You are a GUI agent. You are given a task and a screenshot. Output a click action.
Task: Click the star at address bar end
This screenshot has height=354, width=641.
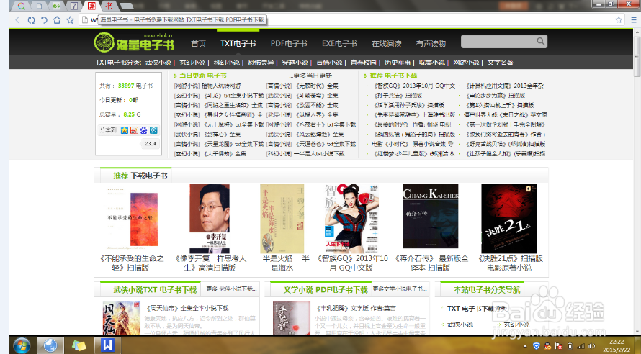(619, 19)
